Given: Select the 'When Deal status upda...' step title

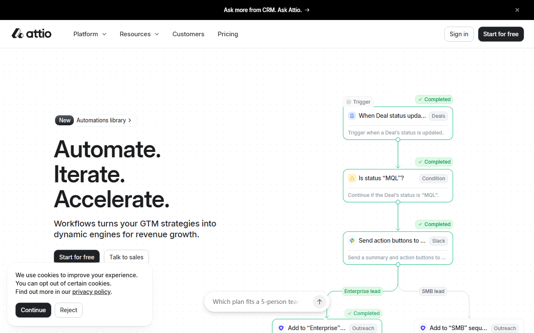Looking at the screenshot, I should coord(392,116).
